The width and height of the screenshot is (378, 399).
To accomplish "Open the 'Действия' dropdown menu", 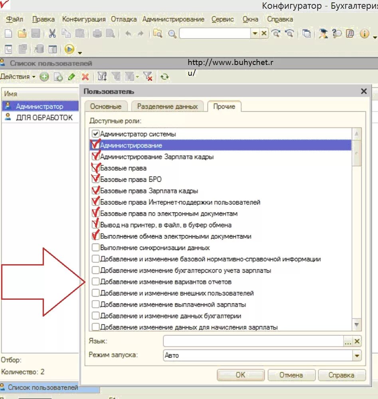I will [x=18, y=77].
